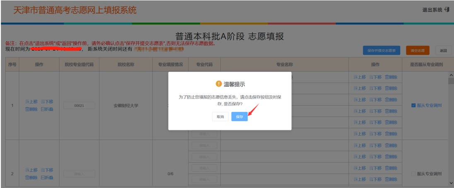Click the table scrollbar down arrow

451,183
